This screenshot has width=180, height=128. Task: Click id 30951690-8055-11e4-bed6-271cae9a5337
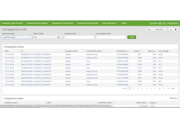(36, 81)
